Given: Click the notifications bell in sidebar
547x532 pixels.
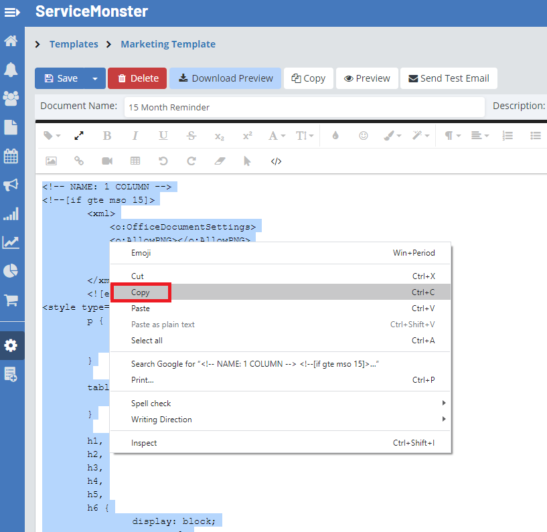Looking at the screenshot, I should (x=11, y=70).
